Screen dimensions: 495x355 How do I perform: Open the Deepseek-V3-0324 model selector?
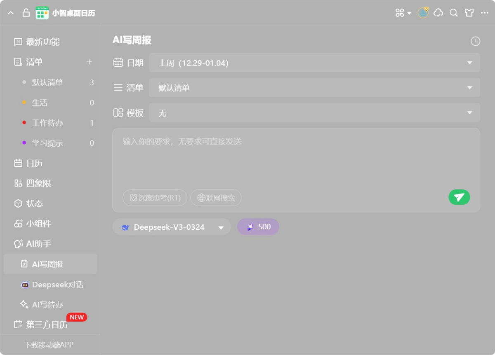172,227
